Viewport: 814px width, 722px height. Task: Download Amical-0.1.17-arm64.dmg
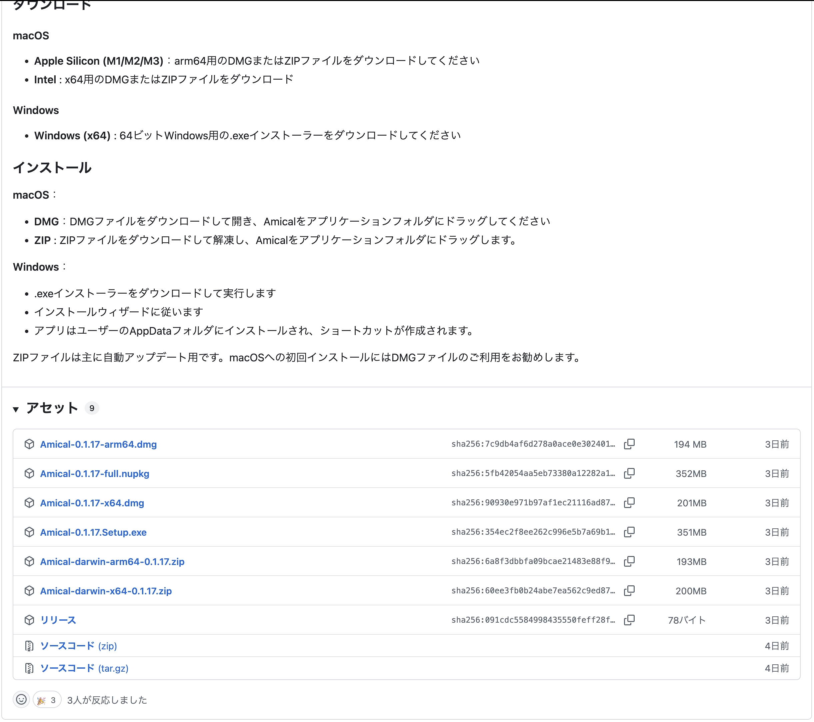[x=98, y=444]
